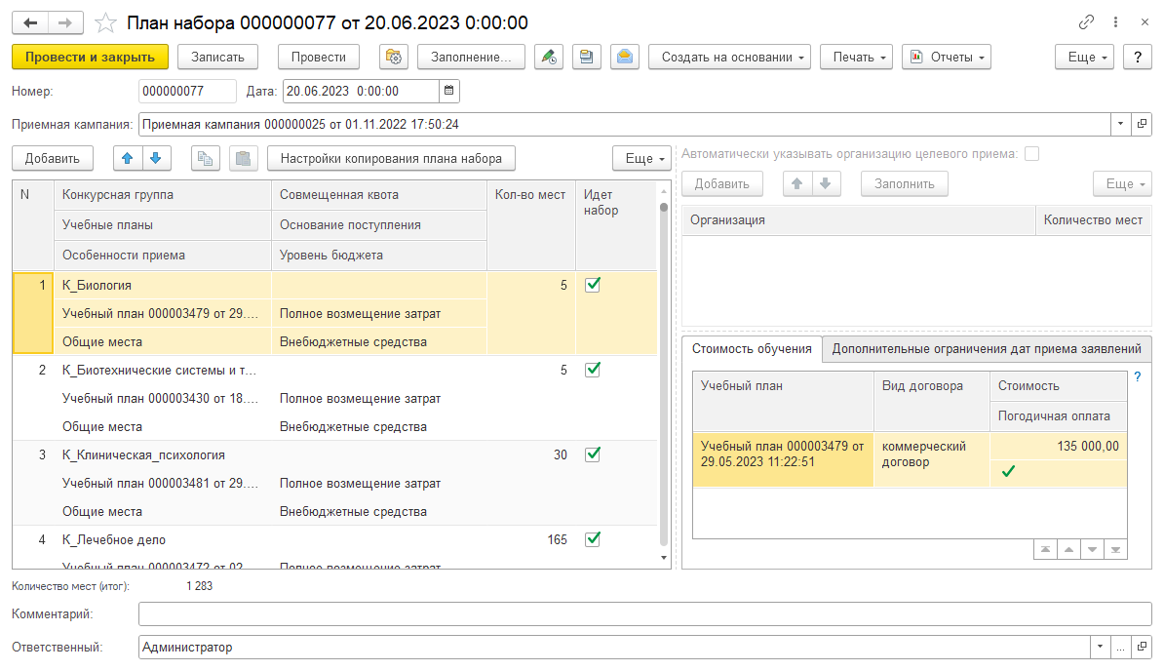The image size is (1164, 671).
Task: Open the Печать dropdown menu
Action: click(856, 58)
